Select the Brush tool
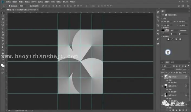The image size is (191, 112). coord(3,29)
